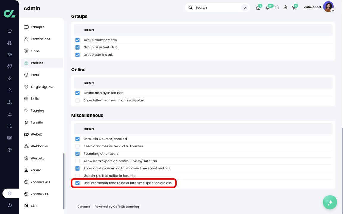The height and width of the screenshot is (214, 343).
Task: Open the line chart reports icon
Action: [10, 114]
